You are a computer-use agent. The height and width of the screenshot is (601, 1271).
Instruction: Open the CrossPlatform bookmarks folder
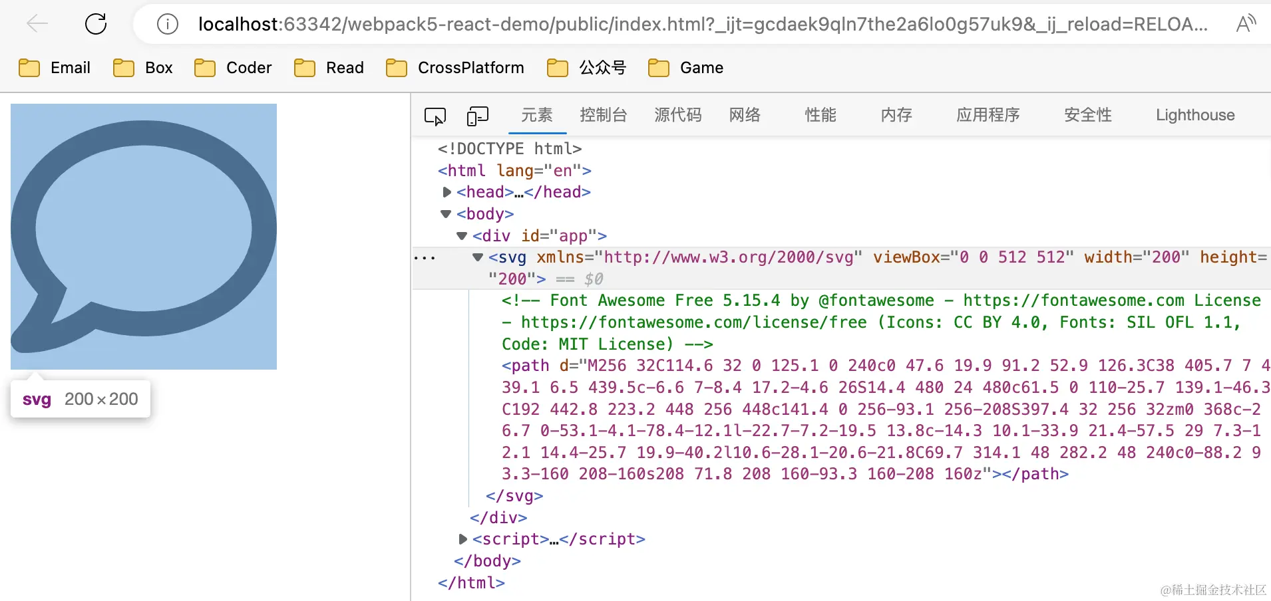[470, 67]
